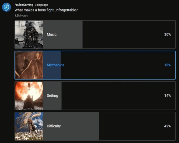Screen dimensions: 179x143
Task: Click the 14% result for Setting
Action: point(168,95)
